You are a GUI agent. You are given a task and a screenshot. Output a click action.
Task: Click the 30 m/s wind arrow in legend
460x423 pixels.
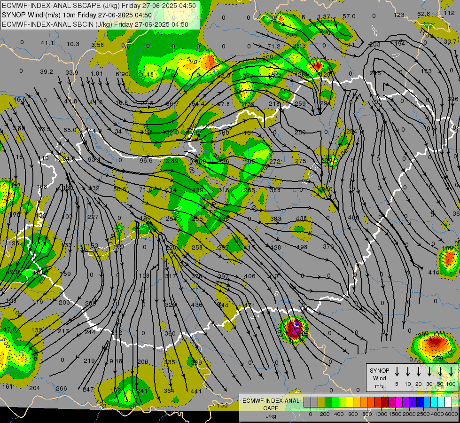tap(429, 372)
